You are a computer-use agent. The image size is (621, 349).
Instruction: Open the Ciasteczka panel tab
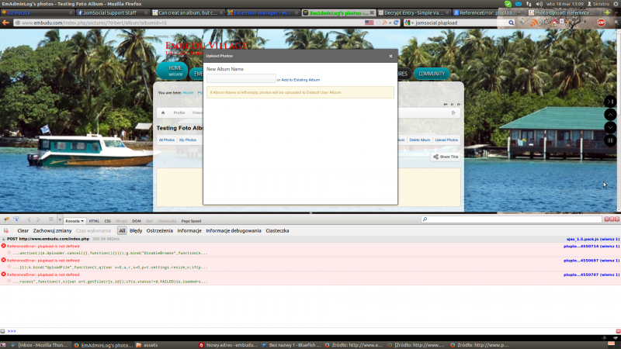pos(167,221)
